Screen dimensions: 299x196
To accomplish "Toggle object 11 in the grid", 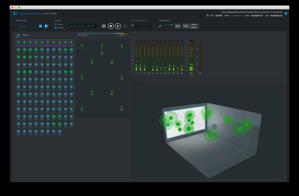I will pos(19,49).
